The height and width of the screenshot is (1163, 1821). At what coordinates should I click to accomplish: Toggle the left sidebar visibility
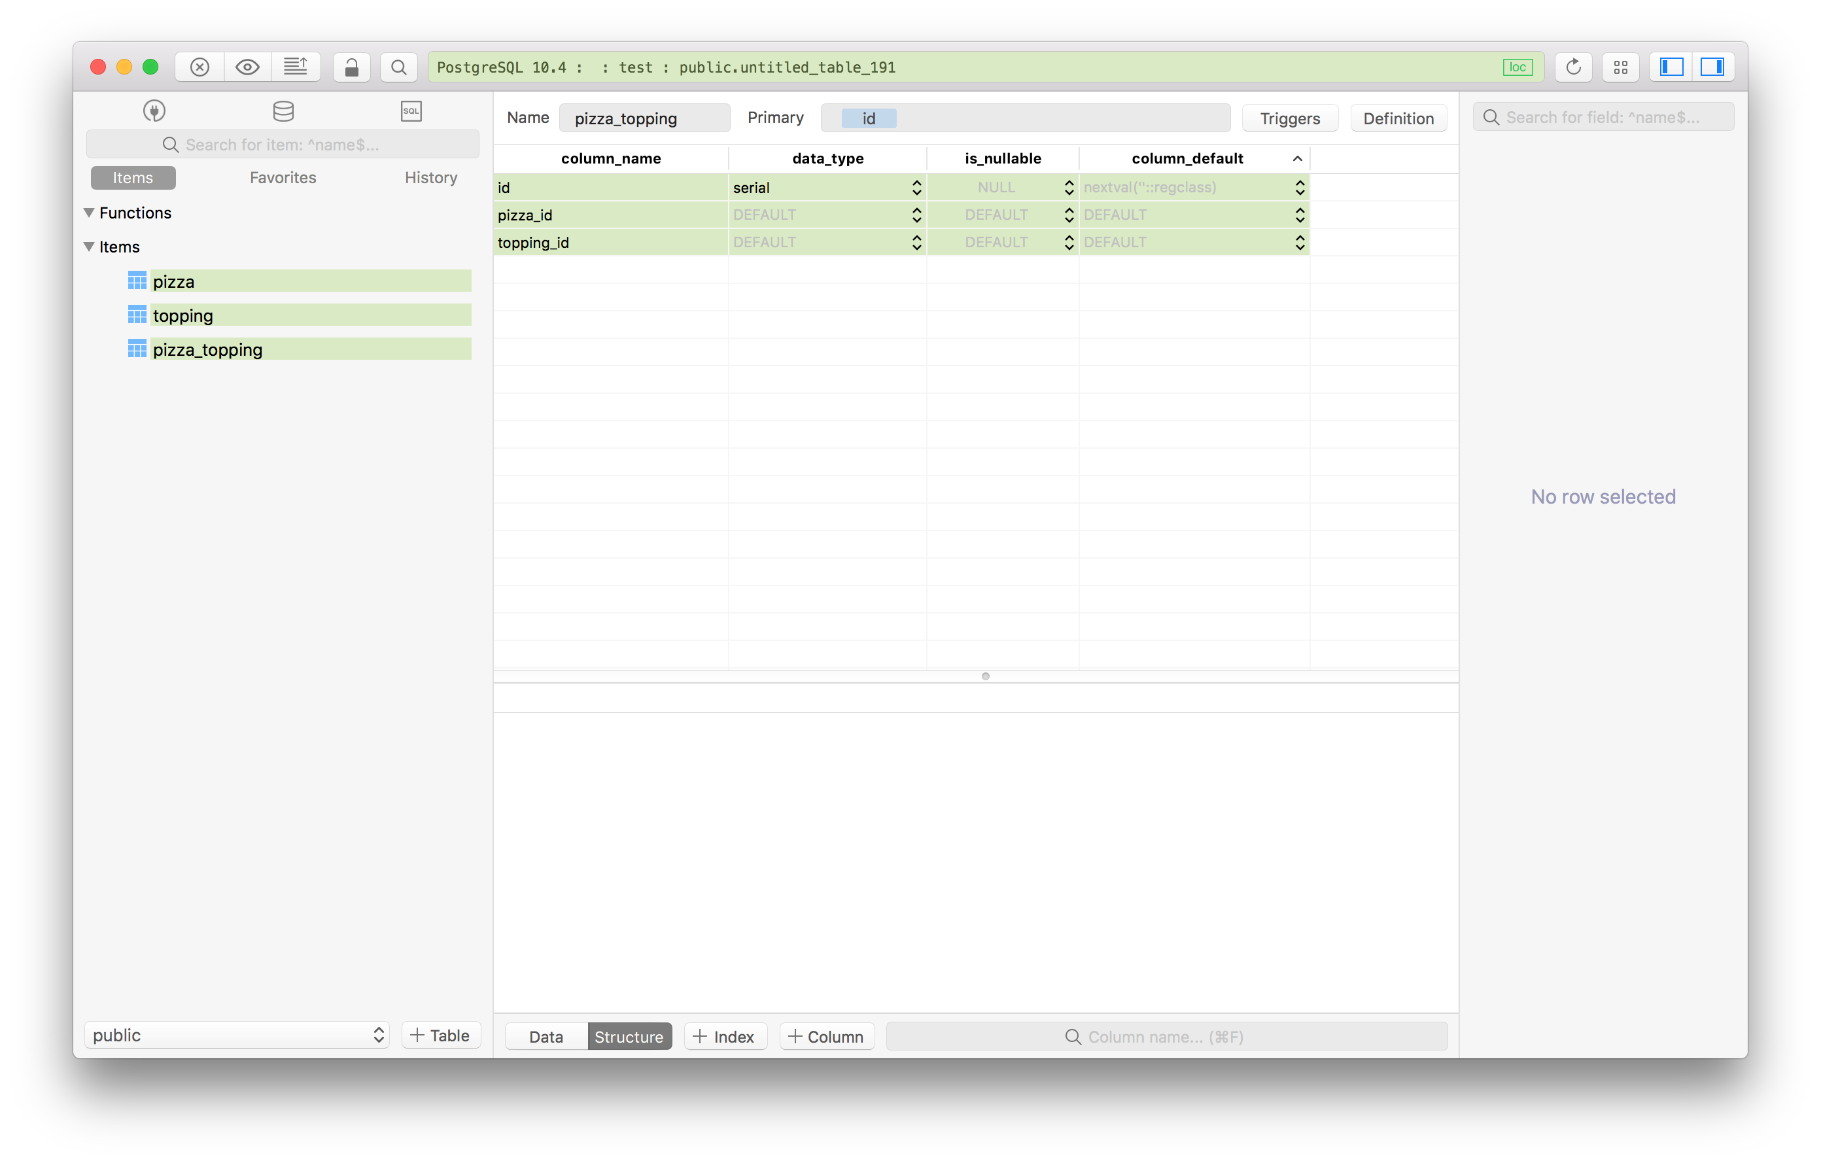[1671, 67]
